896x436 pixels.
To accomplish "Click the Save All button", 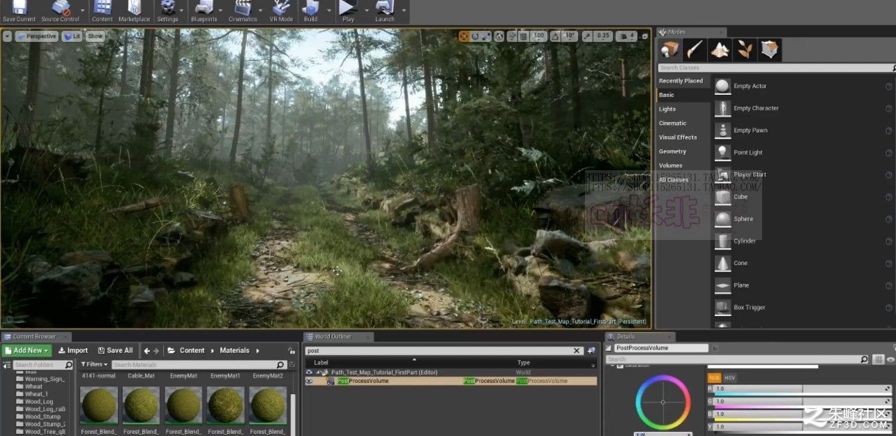I will tap(115, 350).
